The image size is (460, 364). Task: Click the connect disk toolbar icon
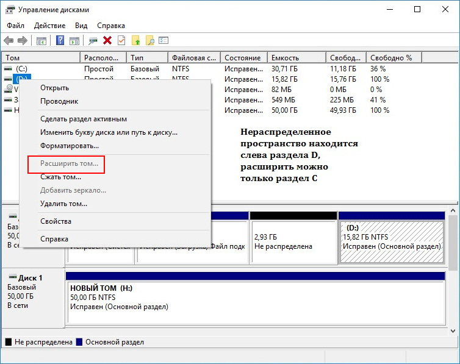tap(93, 41)
